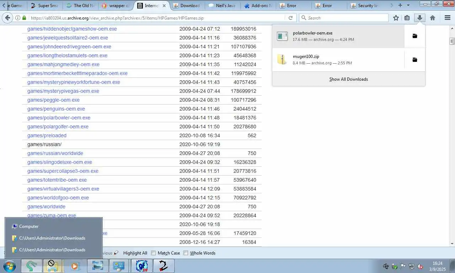The height and width of the screenshot is (273, 455).
Task: Bookmark this page with the star icon
Action: [x=396, y=18]
